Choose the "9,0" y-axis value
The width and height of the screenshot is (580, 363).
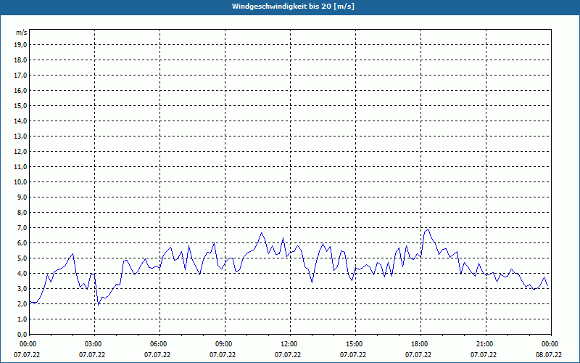pos(22,197)
